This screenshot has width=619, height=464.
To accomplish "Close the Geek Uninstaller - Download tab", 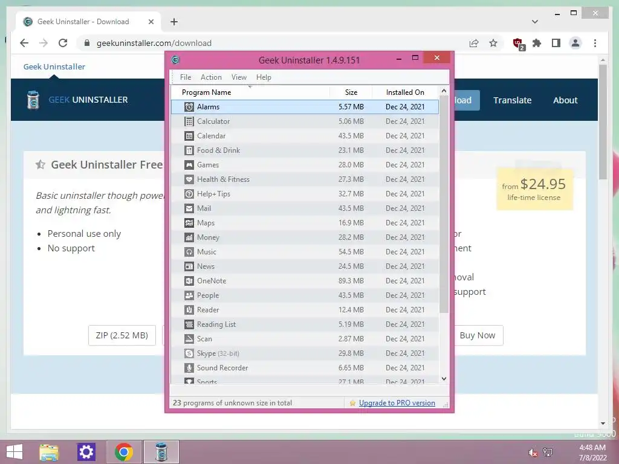I will click(x=151, y=22).
